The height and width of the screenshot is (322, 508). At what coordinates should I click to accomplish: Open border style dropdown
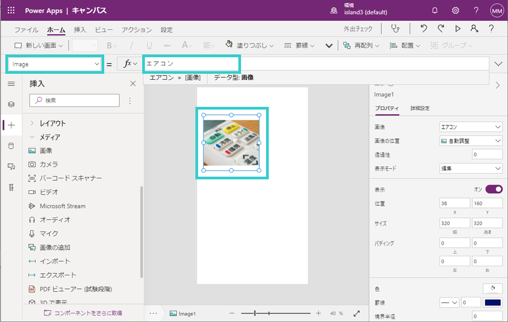(449, 303)
